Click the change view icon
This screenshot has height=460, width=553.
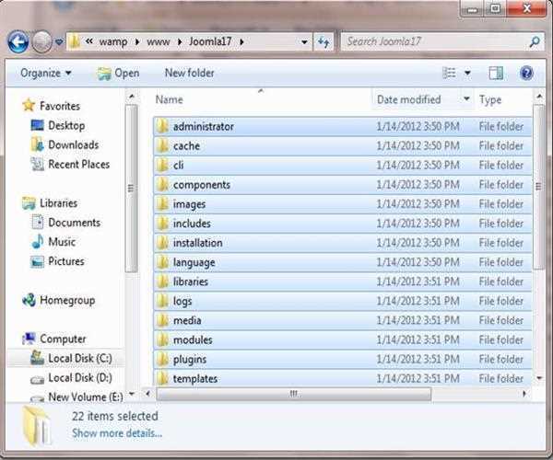[449, 73]
